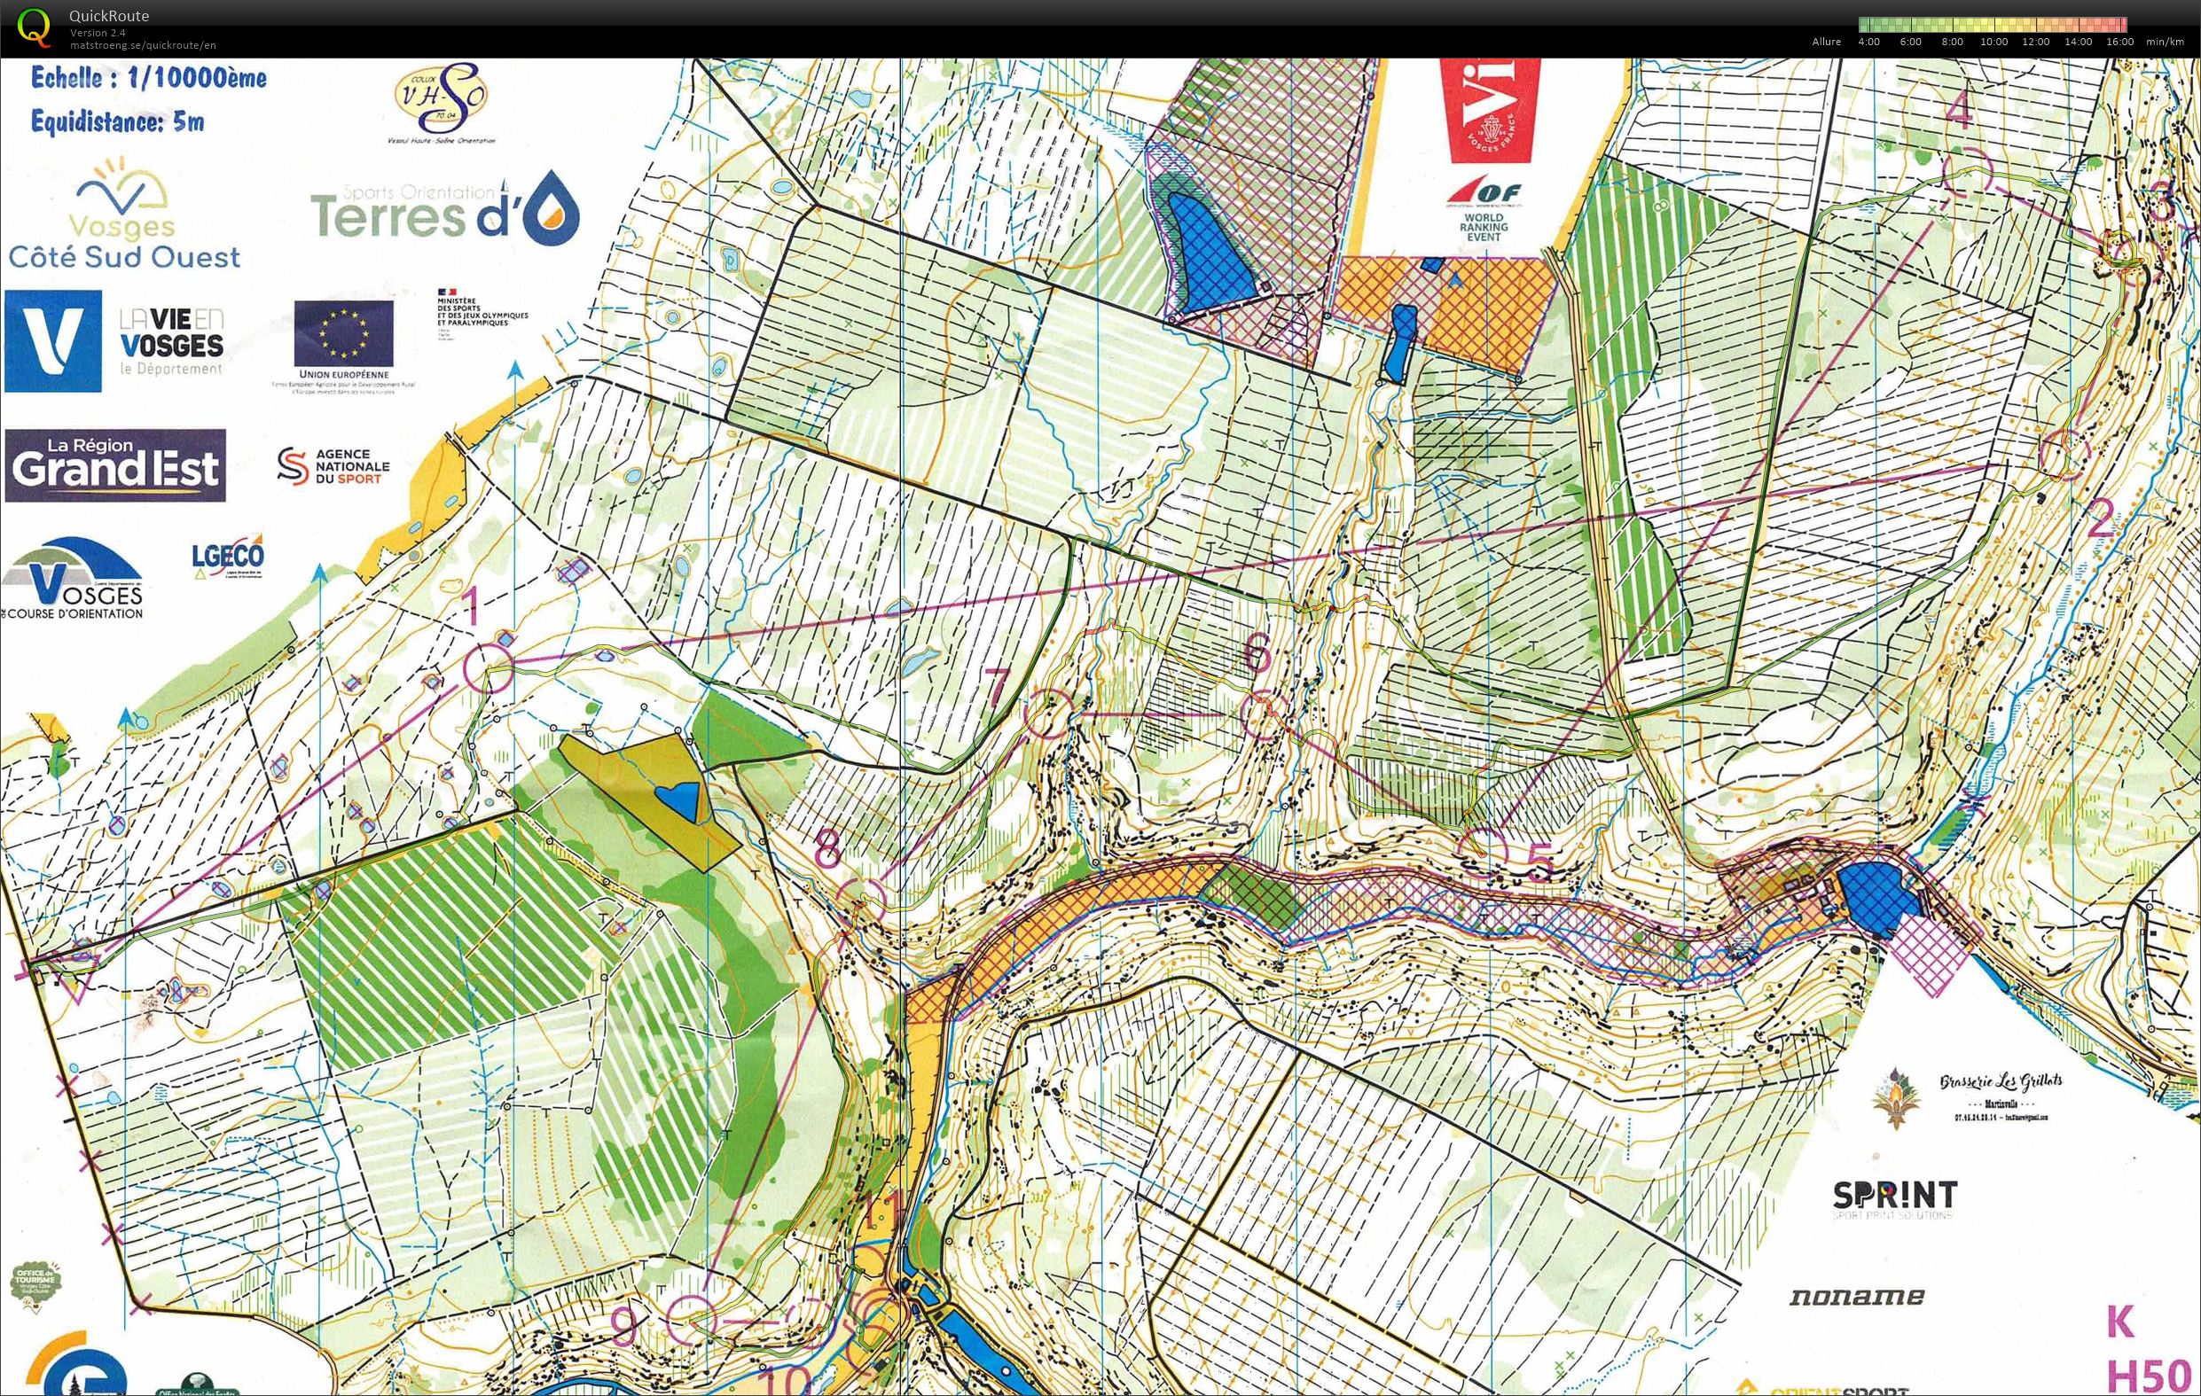This screenshot has height=1396, width=2201.
Task: Click the Allure legend label
Action: (1826, 42)
